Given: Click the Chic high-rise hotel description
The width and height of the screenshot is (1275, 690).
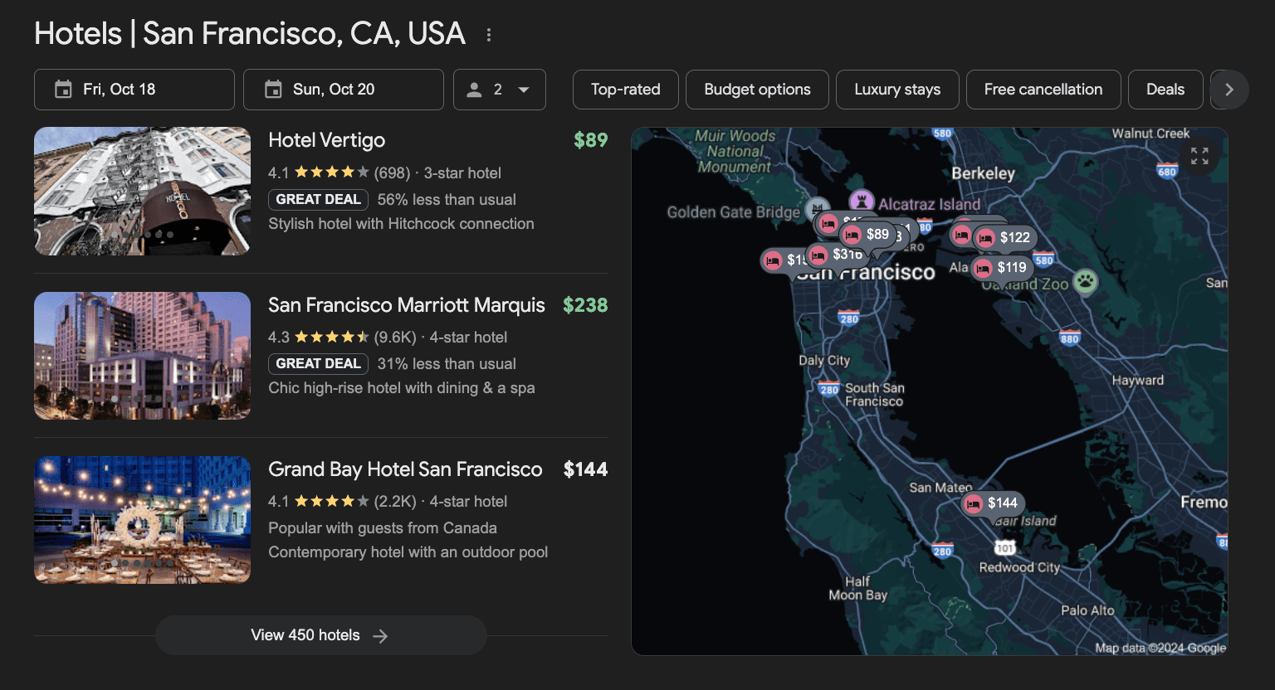Looking at the screenshot, I should [x=401, y=388].
